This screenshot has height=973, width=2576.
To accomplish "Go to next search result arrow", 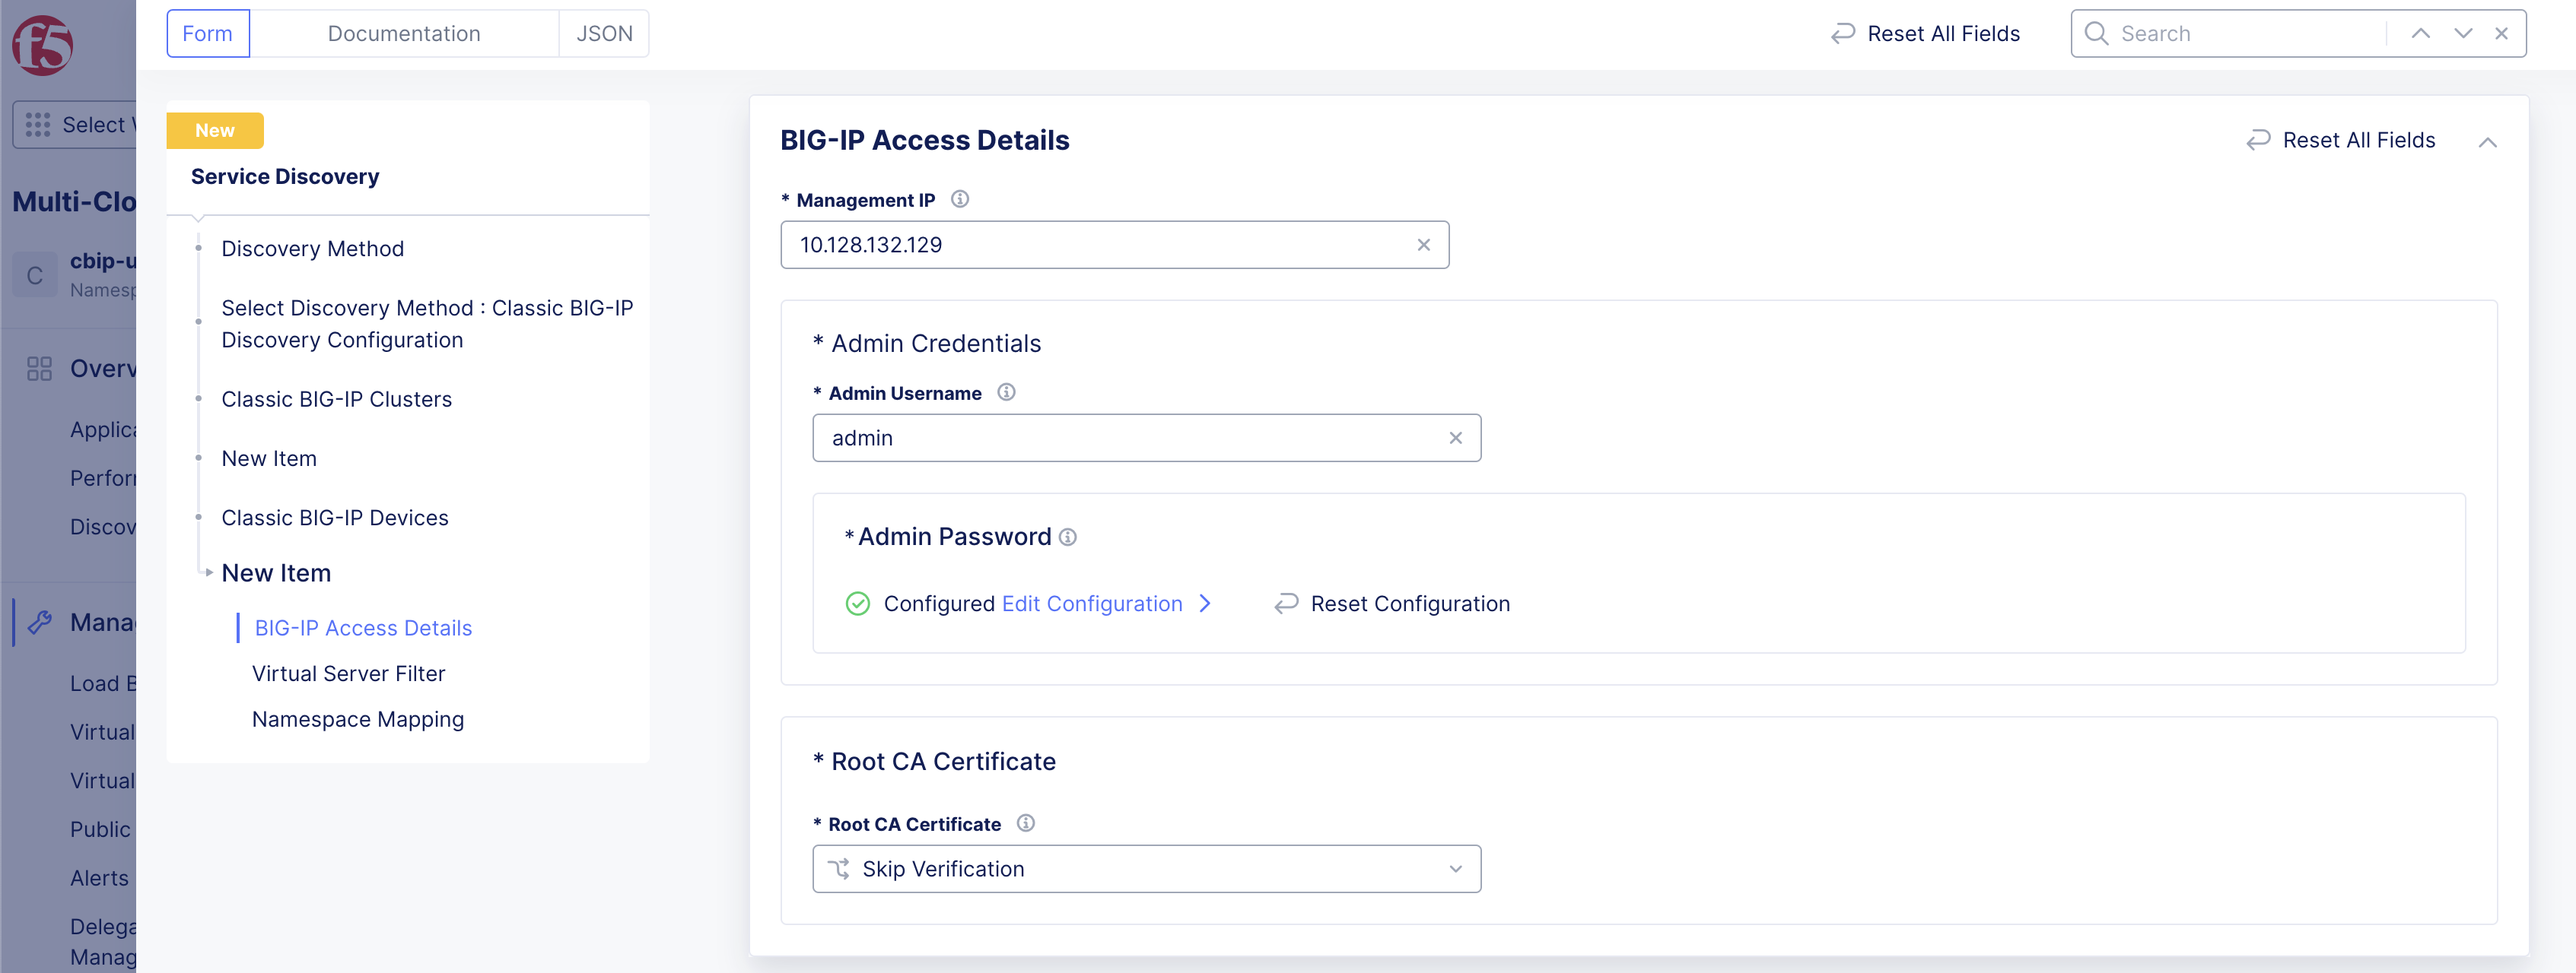I will [2463, 34].
